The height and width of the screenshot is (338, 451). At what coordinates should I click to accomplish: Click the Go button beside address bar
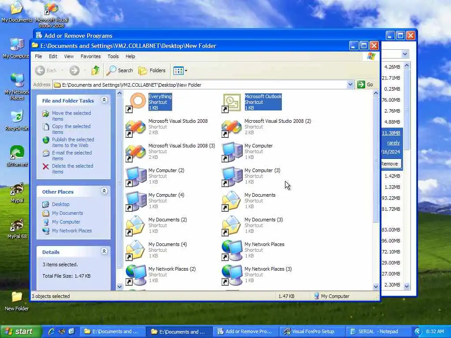[365, 84]
